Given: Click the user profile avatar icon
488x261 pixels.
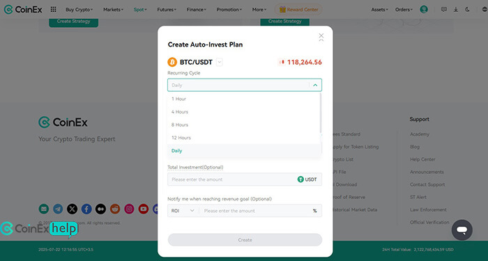Looking at the screenshot, I should point(424,10).
